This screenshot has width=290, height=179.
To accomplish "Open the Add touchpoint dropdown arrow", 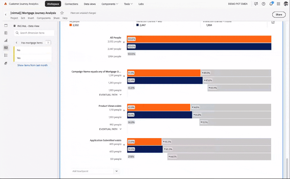I will 117,171.
